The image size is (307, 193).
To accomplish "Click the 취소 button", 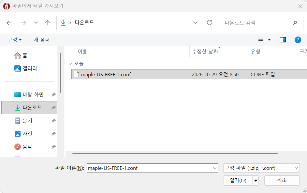I will click(x=282, y=180).
